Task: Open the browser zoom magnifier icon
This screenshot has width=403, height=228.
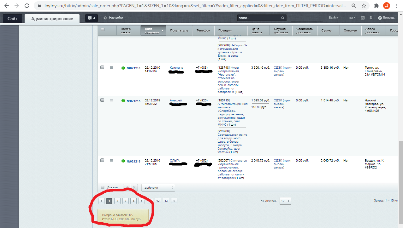Action: click(x=354, y=6)
